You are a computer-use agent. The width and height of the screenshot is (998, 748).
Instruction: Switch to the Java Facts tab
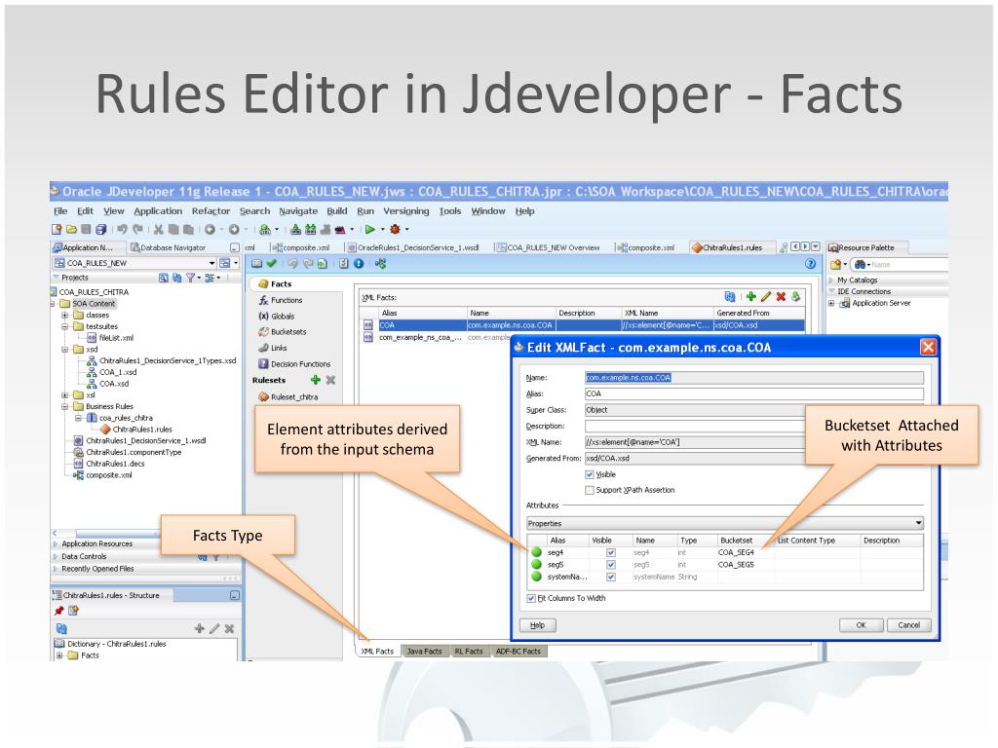pos(424,652)
